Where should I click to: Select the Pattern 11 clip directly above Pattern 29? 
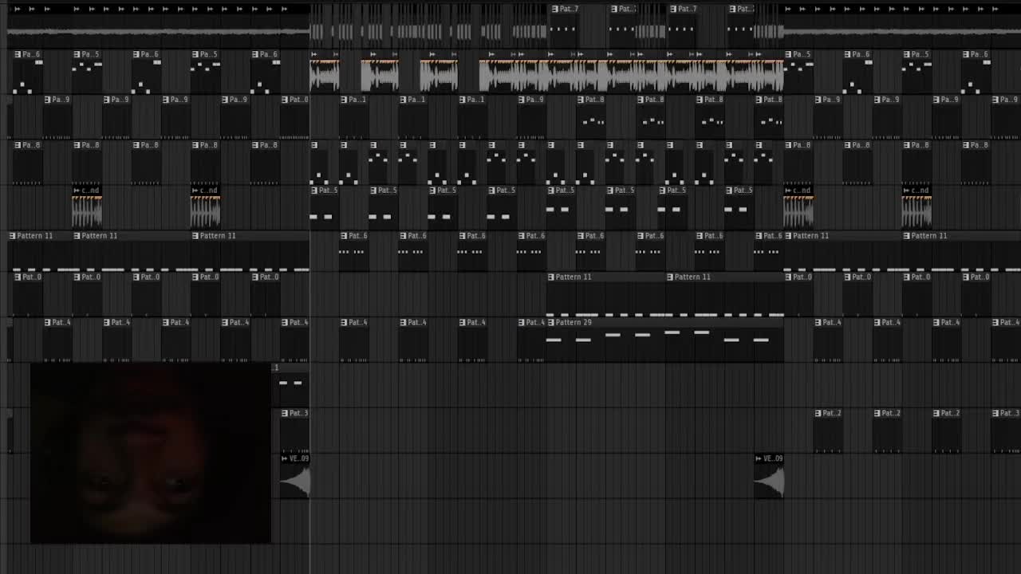606,294
